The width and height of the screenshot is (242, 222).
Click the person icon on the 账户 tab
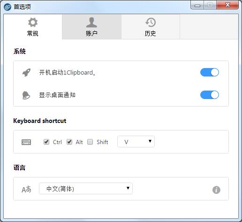pyautogui.click(x=91, y=23)
